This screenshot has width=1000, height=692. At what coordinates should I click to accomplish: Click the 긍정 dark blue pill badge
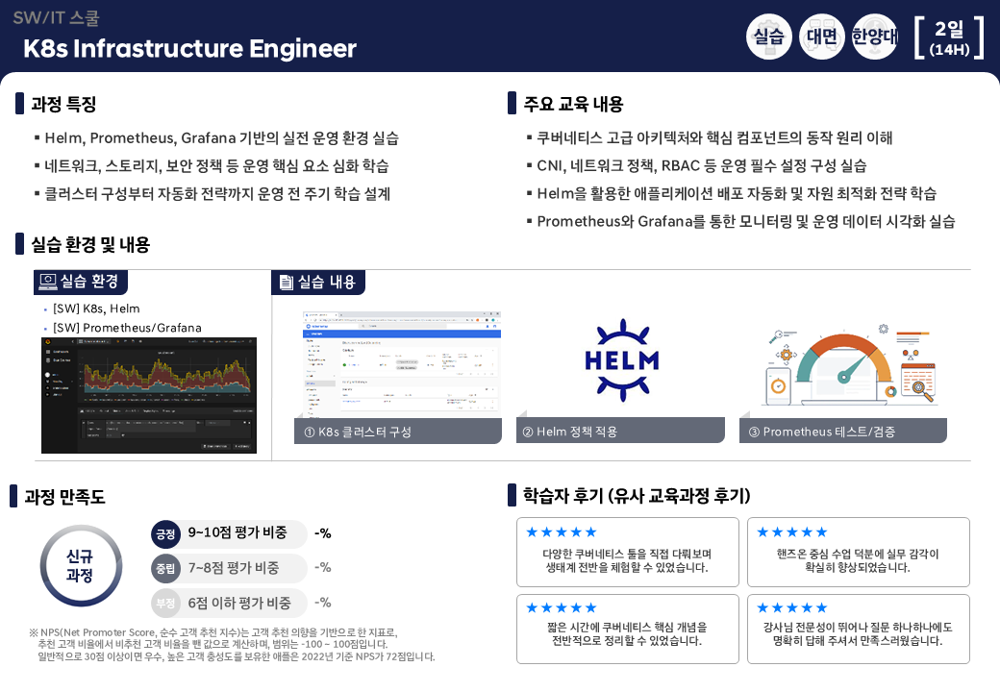[x=165, y=534]
